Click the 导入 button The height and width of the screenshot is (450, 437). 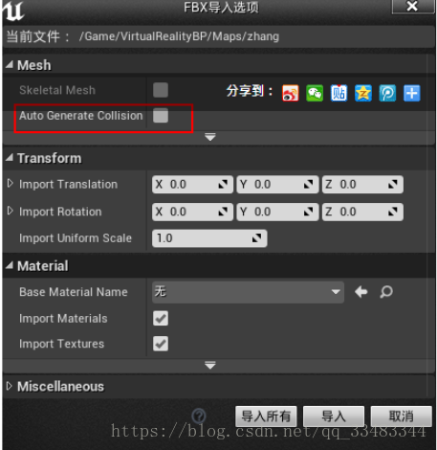(x=334, y=416)
